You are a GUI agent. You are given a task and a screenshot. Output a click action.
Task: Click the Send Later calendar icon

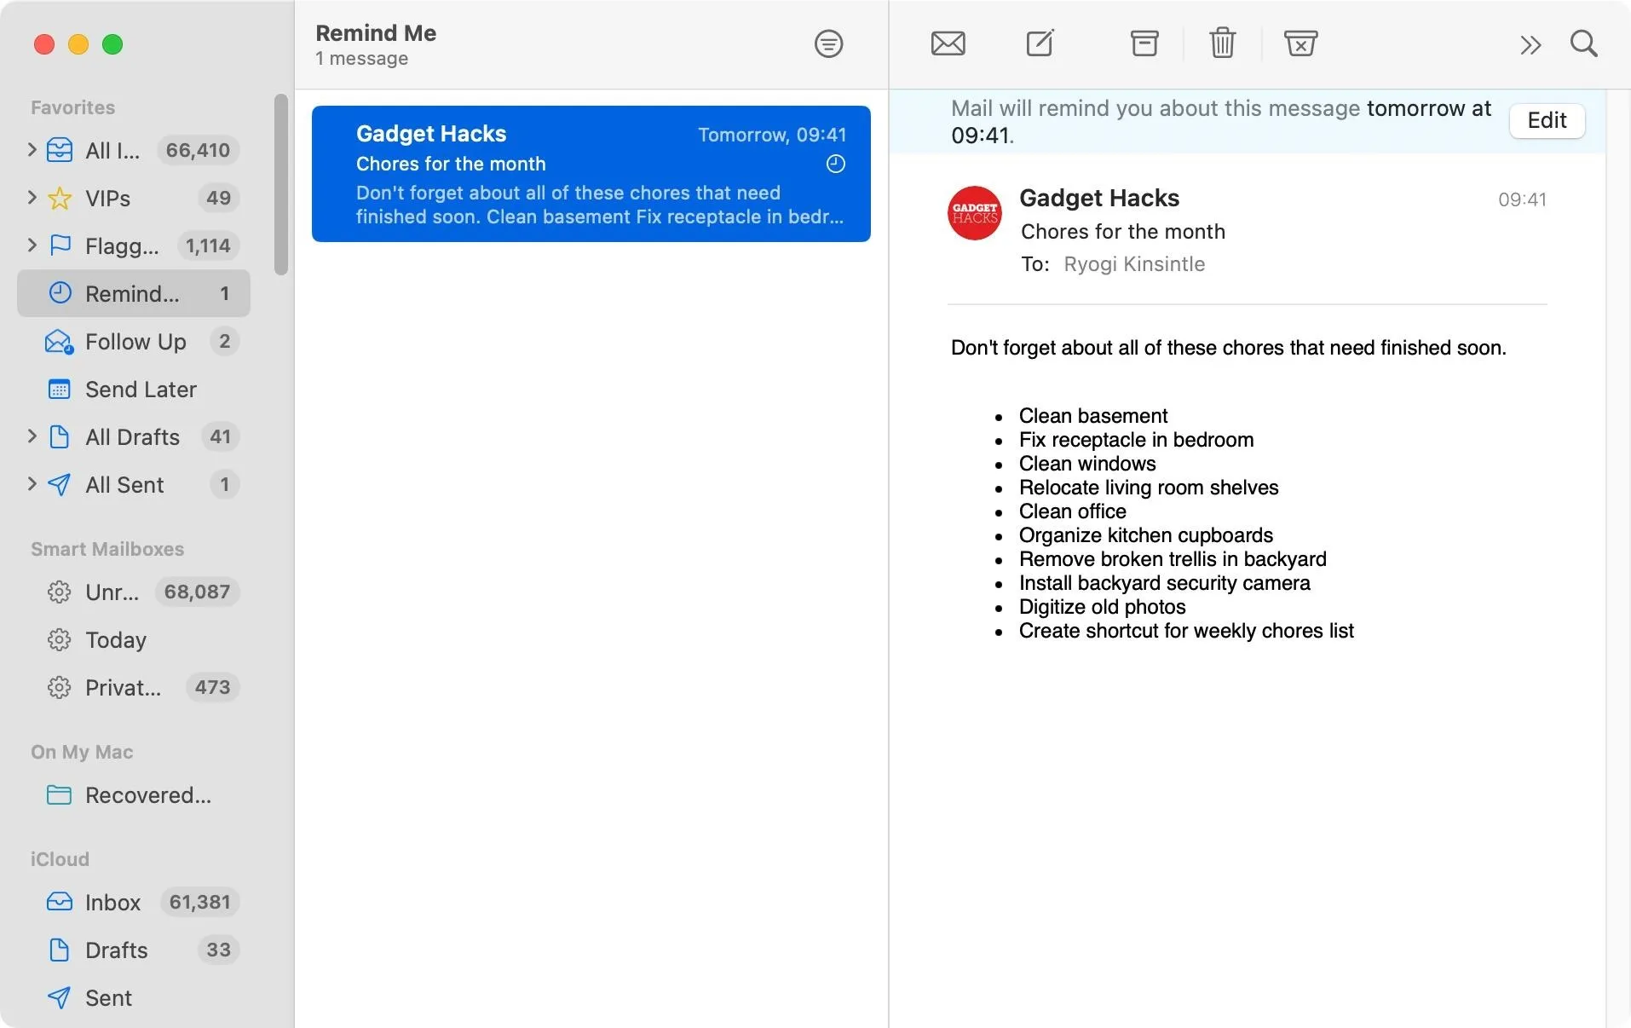(59, 390)
